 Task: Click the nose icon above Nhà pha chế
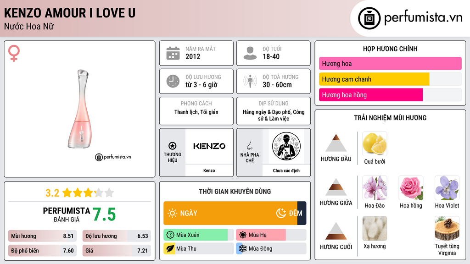[x=249, y=146]
